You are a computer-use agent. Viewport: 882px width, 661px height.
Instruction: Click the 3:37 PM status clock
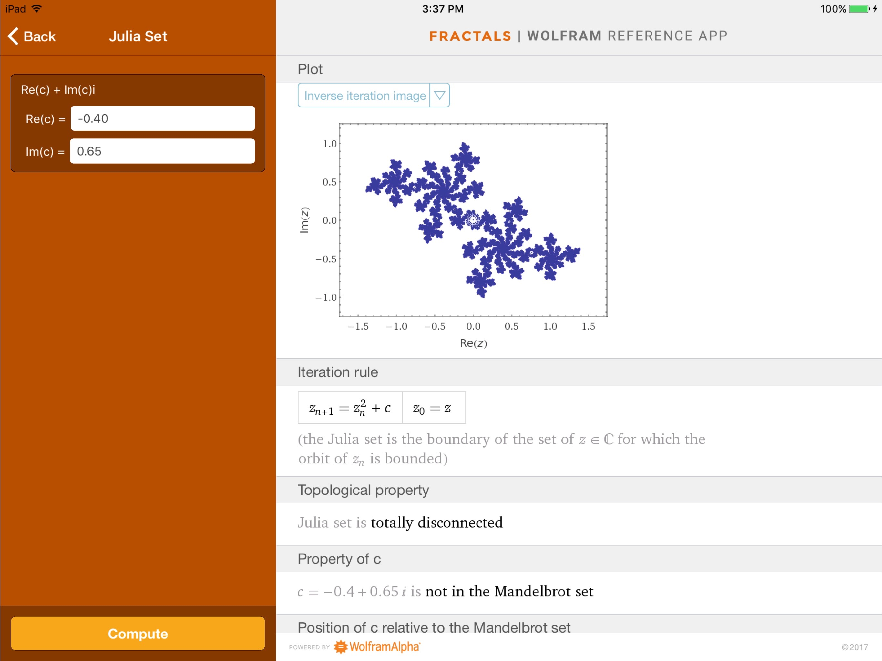click(x=443, y=9)
